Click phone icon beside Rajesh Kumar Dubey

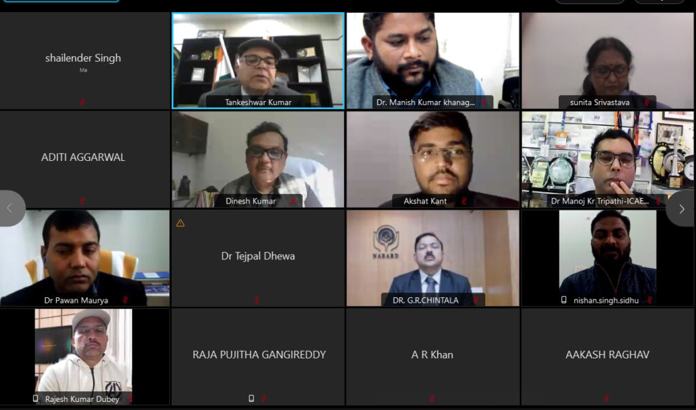pos(35,398)
